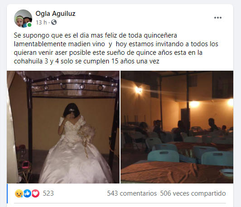Open the Ogla Aguiluz profile name link
Image resolution: width=241 pixels, height=207 pixels.
[55, 14]
